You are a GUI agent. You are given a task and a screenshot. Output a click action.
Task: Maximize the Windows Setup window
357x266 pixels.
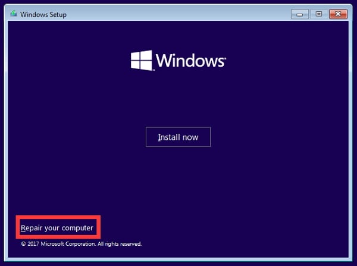tap(319, 14)
